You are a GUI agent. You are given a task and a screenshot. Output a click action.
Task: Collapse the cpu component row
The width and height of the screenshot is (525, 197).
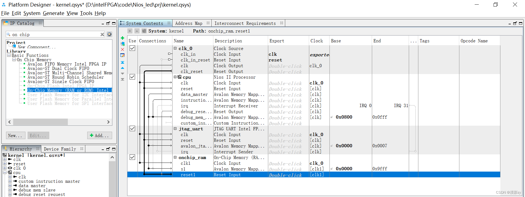point(175,77)
